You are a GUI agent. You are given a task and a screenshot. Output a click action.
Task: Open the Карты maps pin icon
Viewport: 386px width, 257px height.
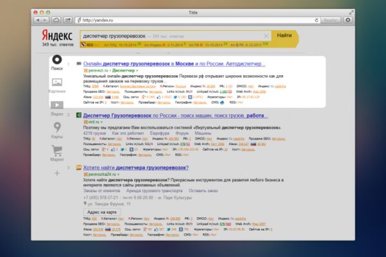tap(57, 127)
